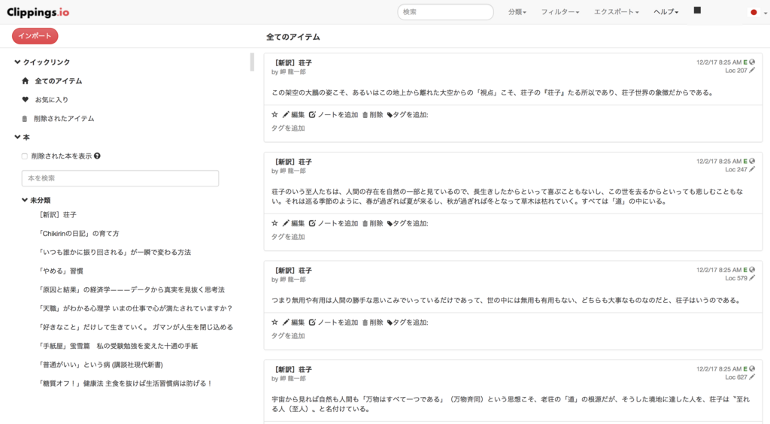Click the Clippings.io logo

tap(38, 12)
